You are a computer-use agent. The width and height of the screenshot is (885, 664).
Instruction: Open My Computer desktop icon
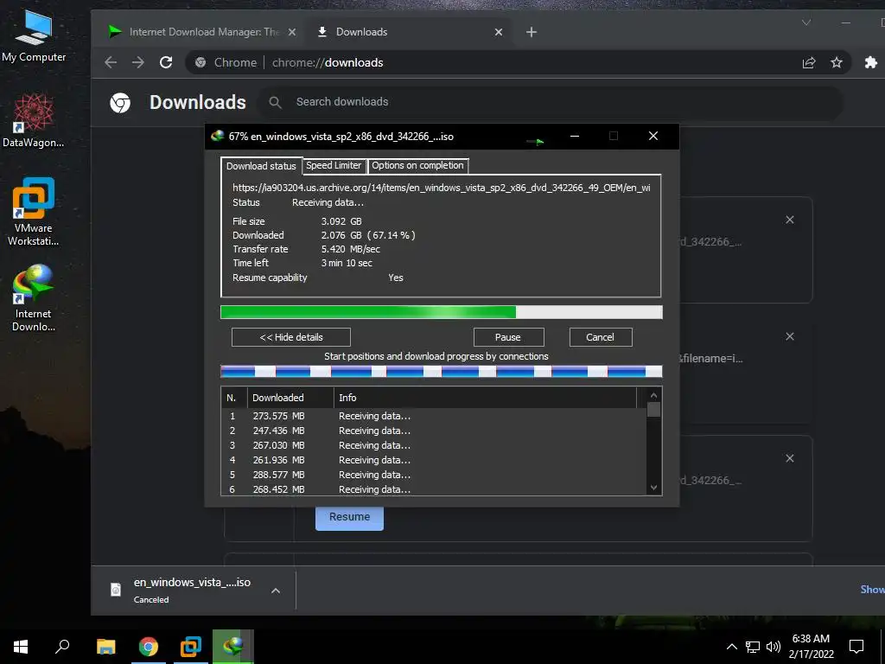coord(34,36)
